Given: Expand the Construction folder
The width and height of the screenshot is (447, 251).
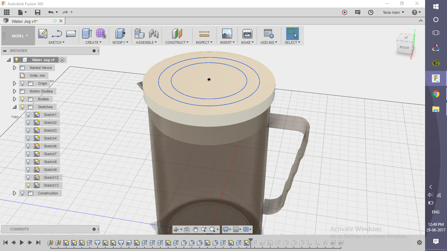Looking at the screenshot, I should (14, 193).
